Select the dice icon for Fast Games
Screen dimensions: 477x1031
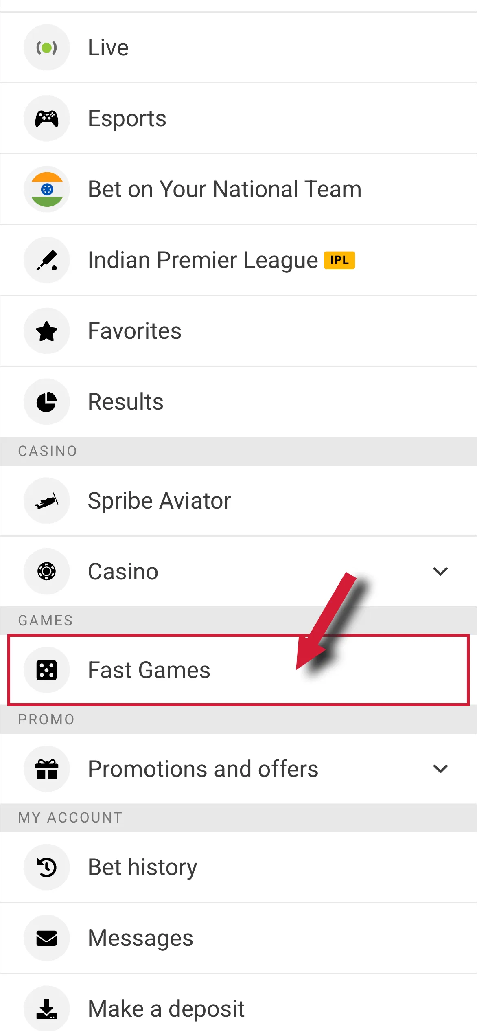point(46,670)
